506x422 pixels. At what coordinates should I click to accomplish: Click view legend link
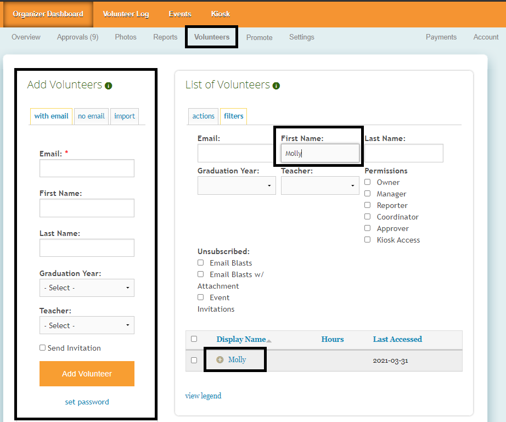point(203,396)
